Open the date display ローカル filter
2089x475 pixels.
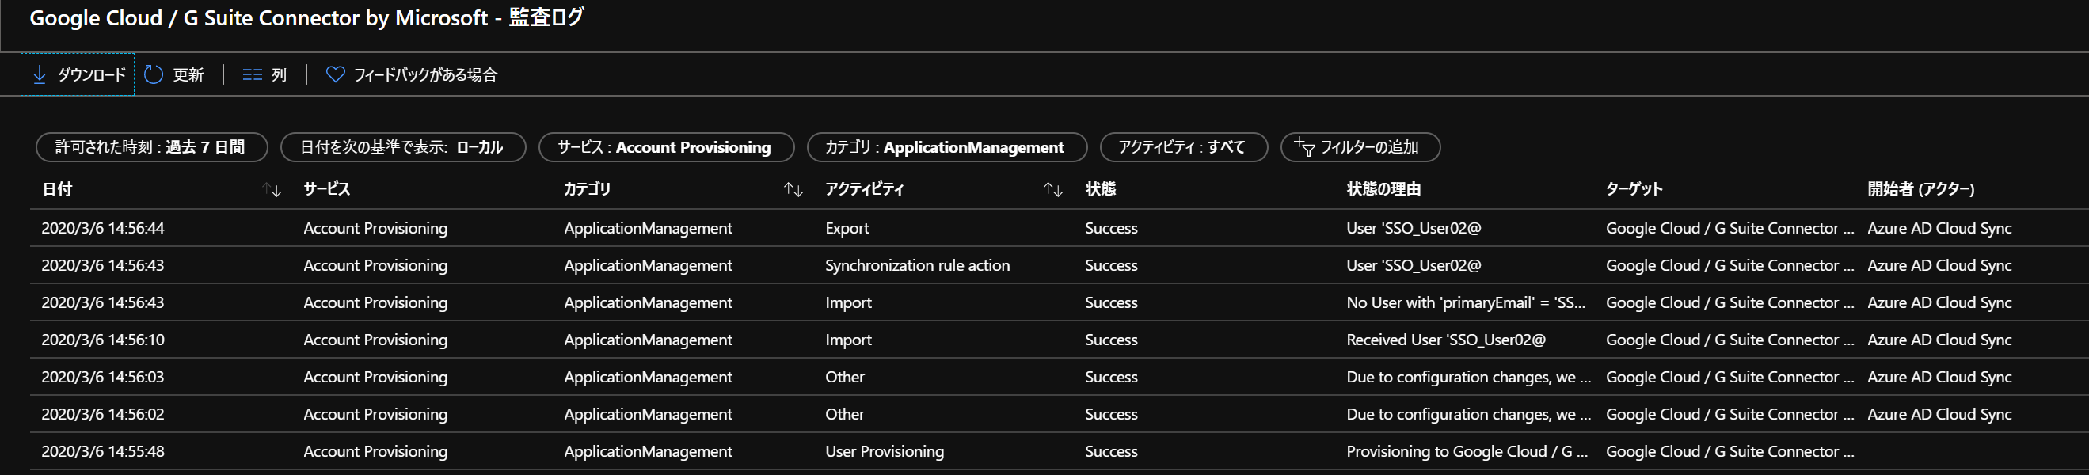point(402,146)
